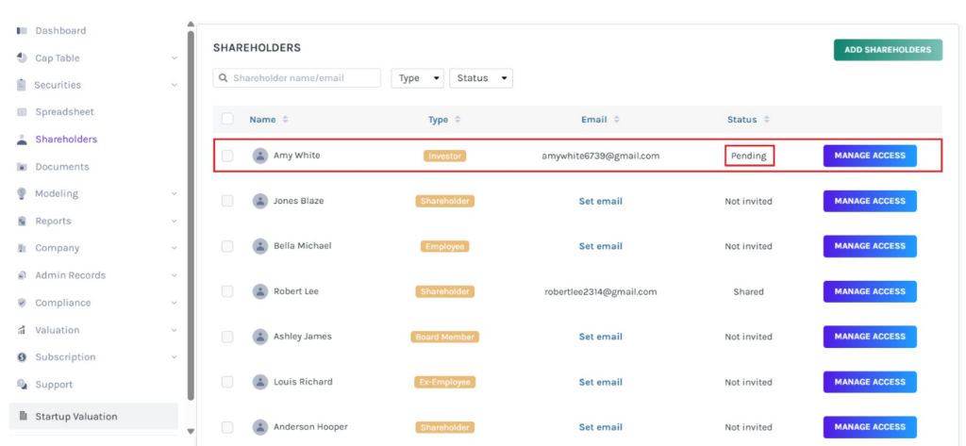Sort by the Name column arrows
Viewport: 966px width, 446px height.
pyautogui.click(x=285, y=120)
